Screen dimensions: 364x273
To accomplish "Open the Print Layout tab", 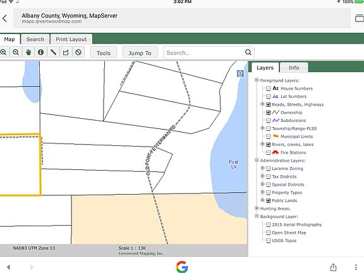I will tap(71, 39).
